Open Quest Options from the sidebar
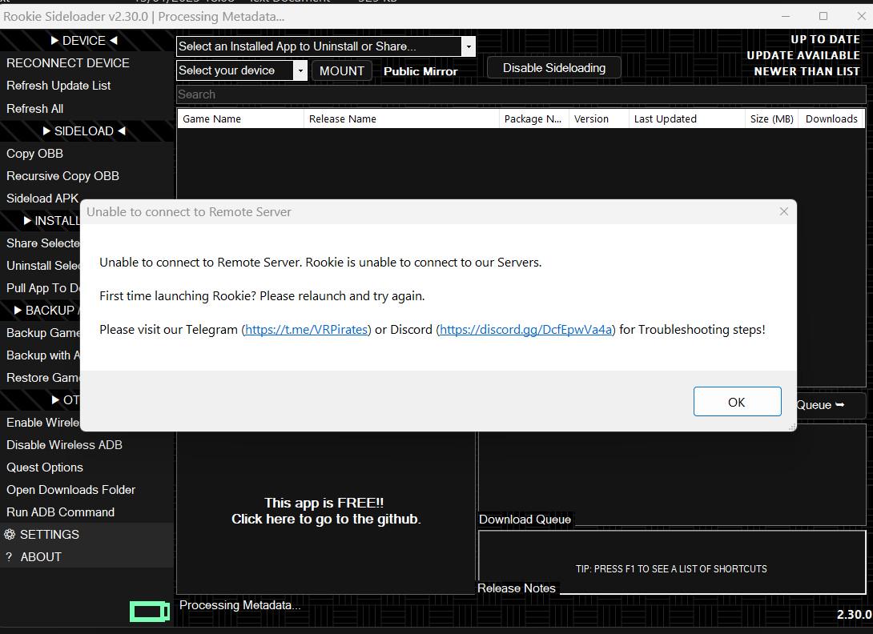Image resolution: width=873 pixels, height=634 pixels. 44,467
